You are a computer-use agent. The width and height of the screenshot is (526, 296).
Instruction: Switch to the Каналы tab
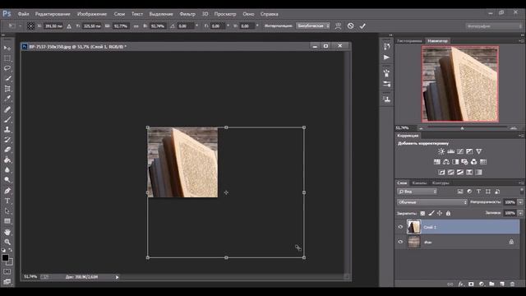click(419, 183)
